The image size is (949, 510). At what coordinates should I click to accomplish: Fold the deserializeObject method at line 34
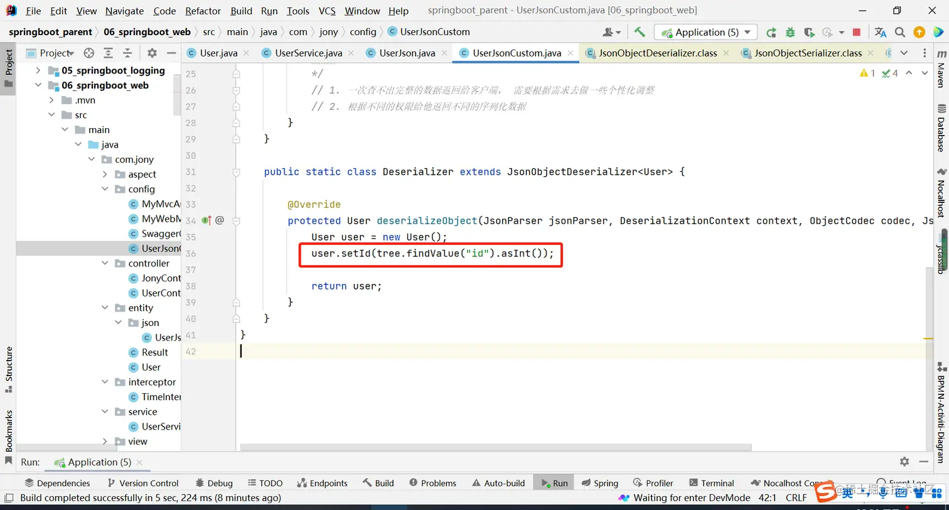[236, 220]
